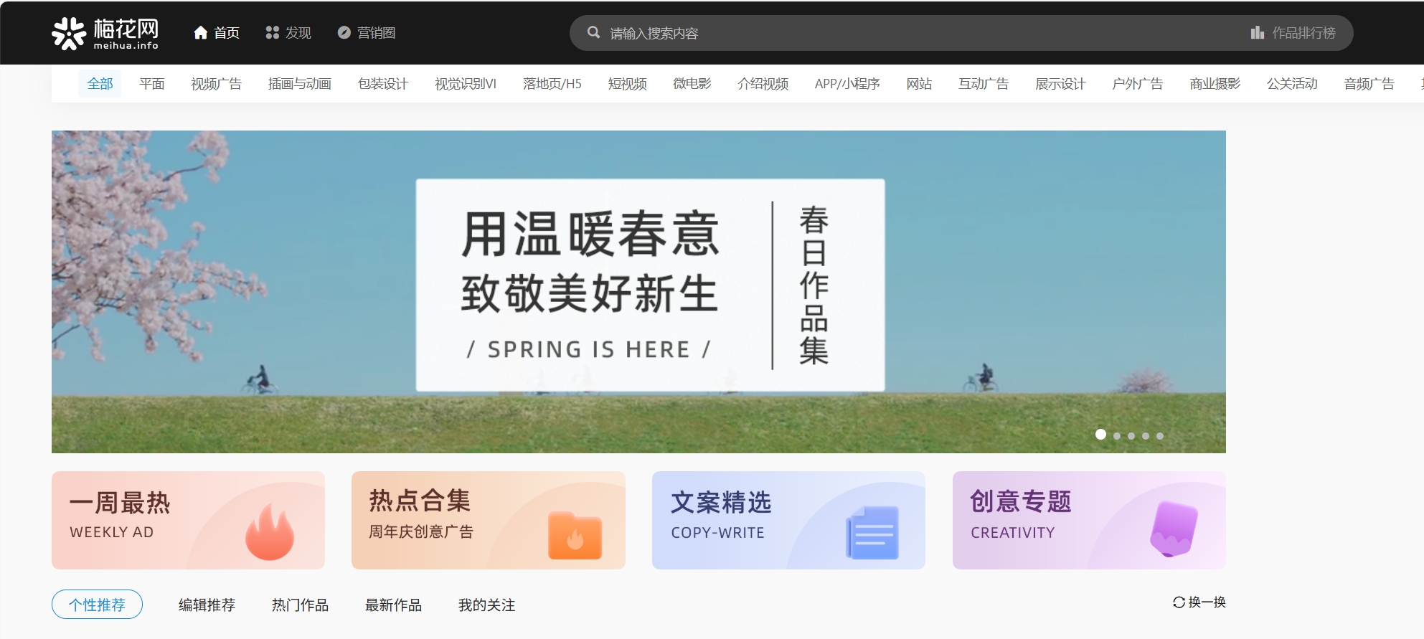Open the spring collection banner image
The height and width of the screenshot is (639, 1424).
pos(638,292)
